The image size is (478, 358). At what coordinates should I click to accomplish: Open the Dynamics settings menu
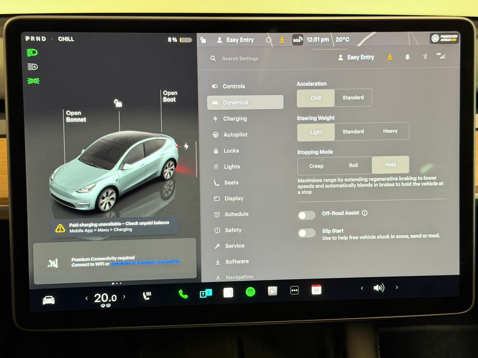coord(245,102)
